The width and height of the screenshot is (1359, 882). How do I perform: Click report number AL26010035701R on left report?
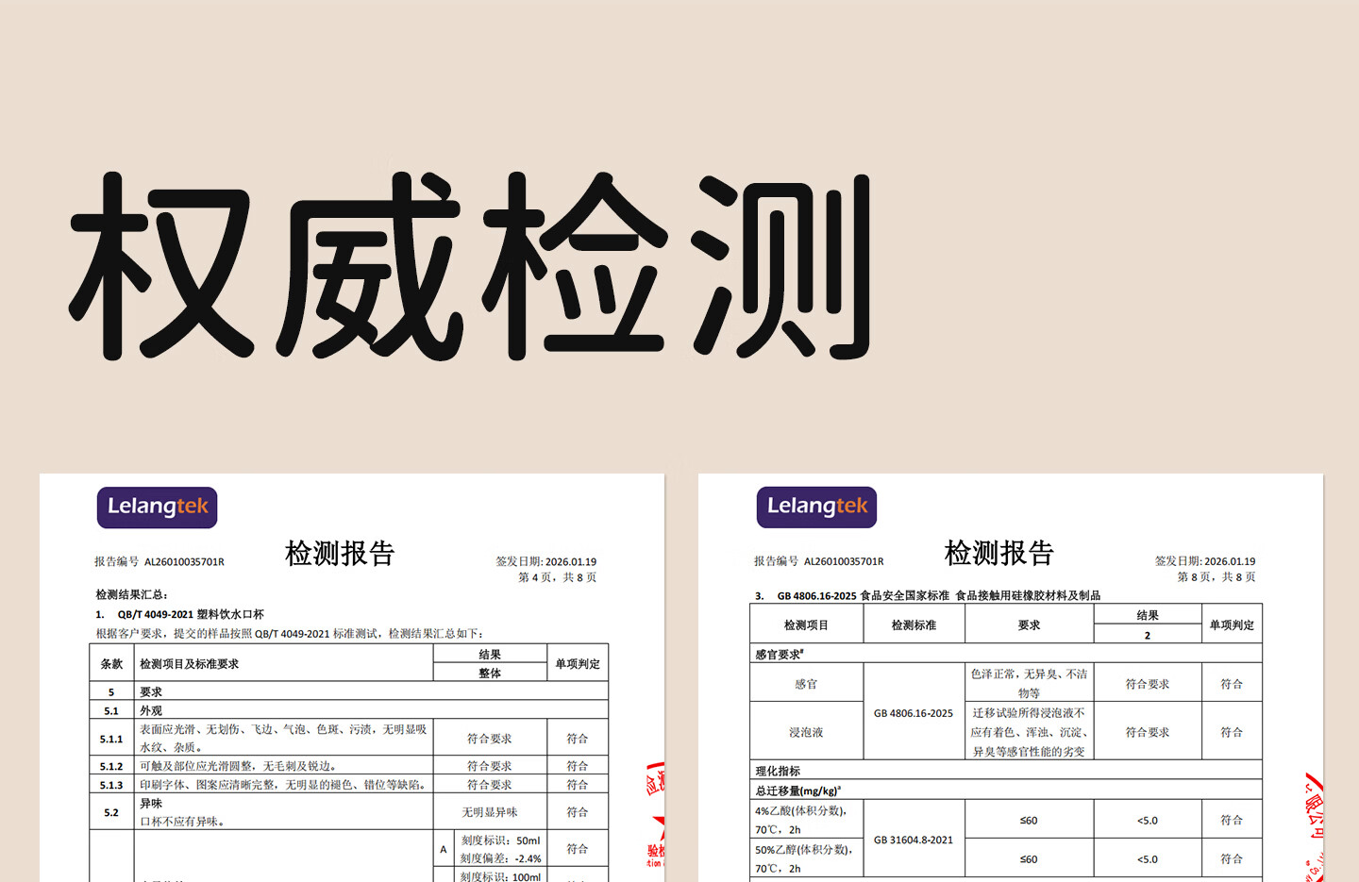[x=184, y=562]
